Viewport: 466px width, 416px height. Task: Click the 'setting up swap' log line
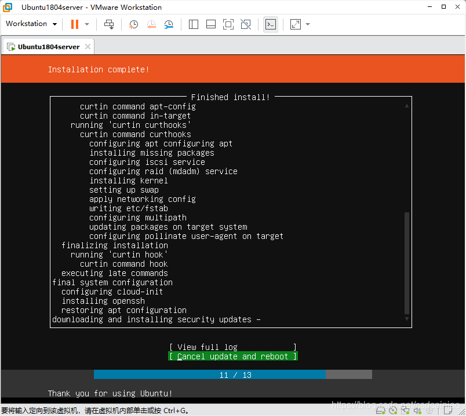pyautogui.click(x=124, y=190)
